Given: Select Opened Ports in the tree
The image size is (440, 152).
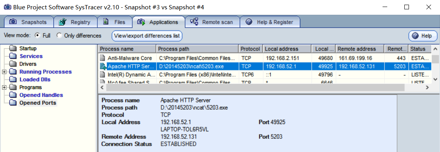Looking at the screenshot, I should click(x=38, y=103).
